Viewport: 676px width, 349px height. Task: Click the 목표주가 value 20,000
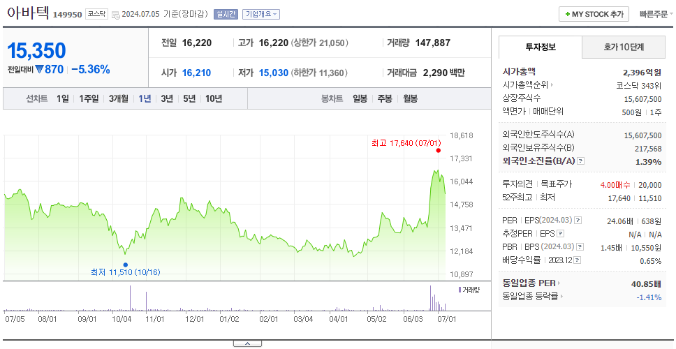(x=650, y=185)
